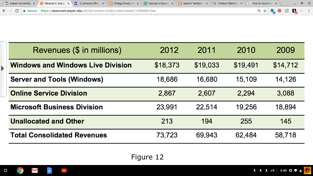Click the 18,894 Business Division value
Viewport: 313px width, 176px height.
click(286, 107)
